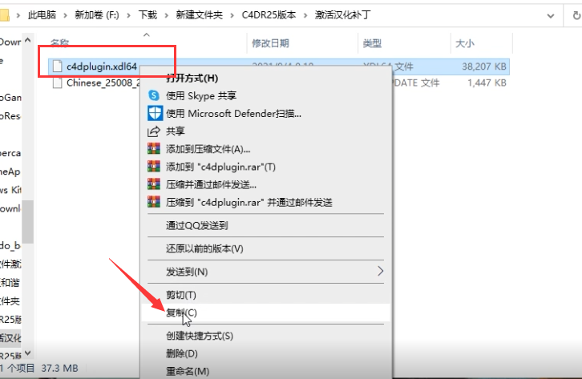Click 37.3 MB in status bar
582x379 pixels.
(x=59, y=369)
